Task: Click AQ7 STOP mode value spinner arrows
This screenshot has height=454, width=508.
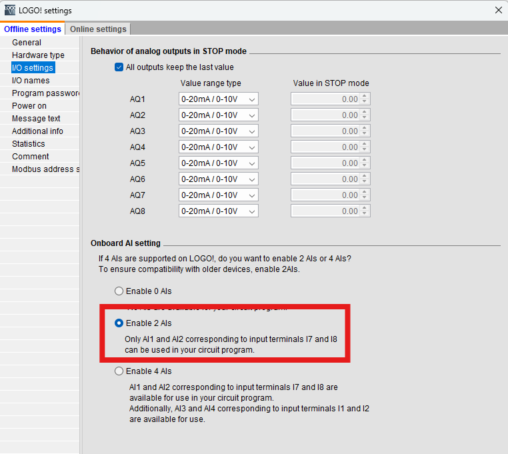Action: tap(365, 195)
